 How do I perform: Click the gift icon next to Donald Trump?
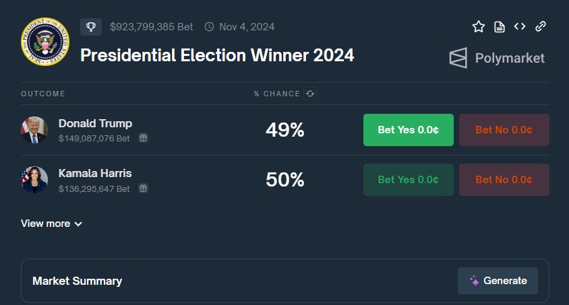pyautogui.click(x=144, y=138)
